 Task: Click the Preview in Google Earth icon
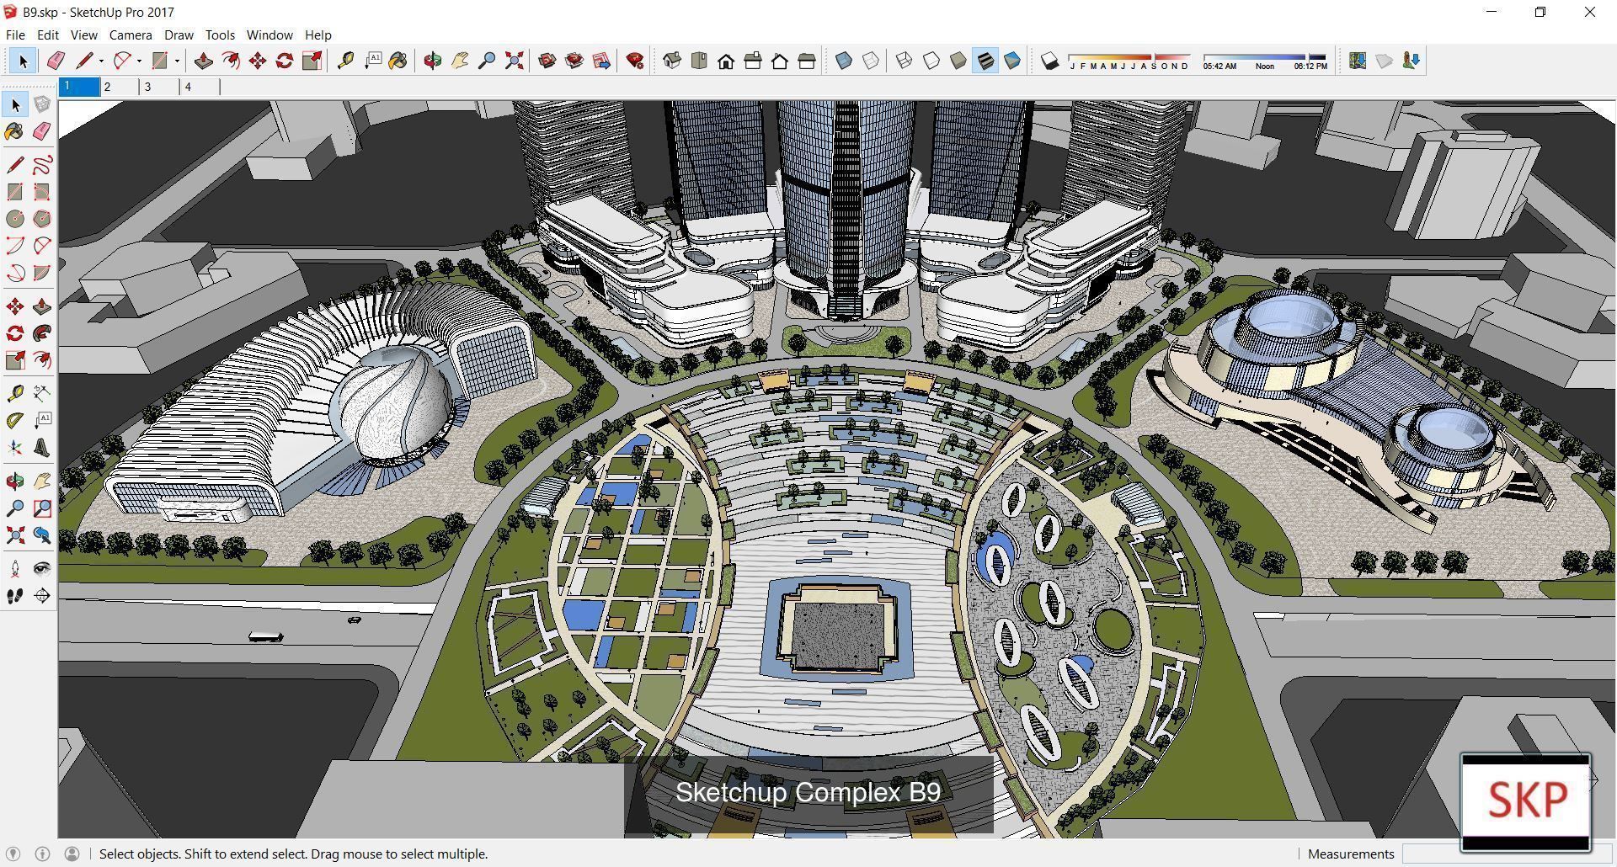coord(1412,61)
